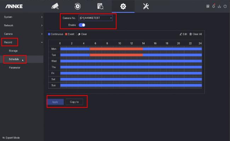230x141 pixels.
Task: Open the Storage submenu item
Action: tap(13, 51)
